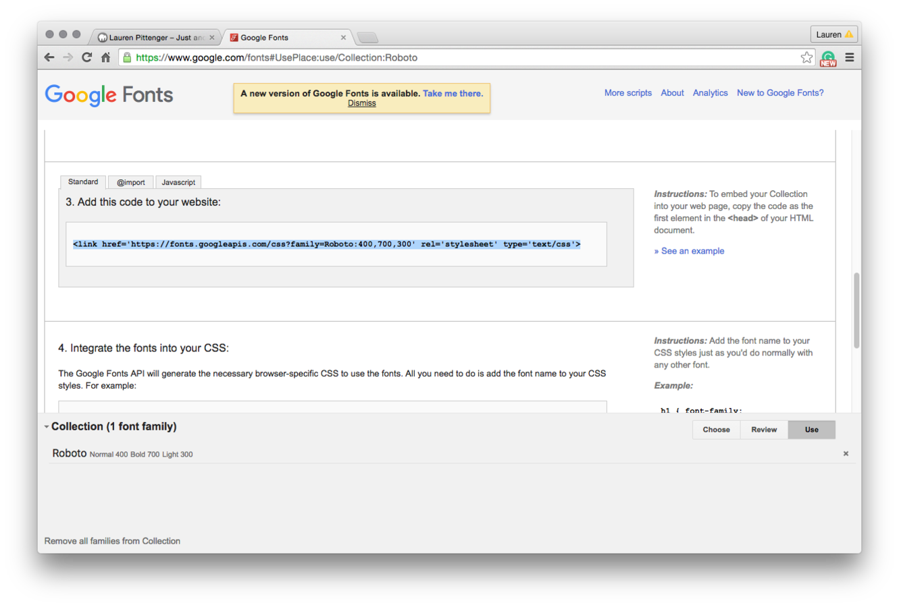Click the Collection (1 font family) heading
899x607 pixels.
point(114,426)
